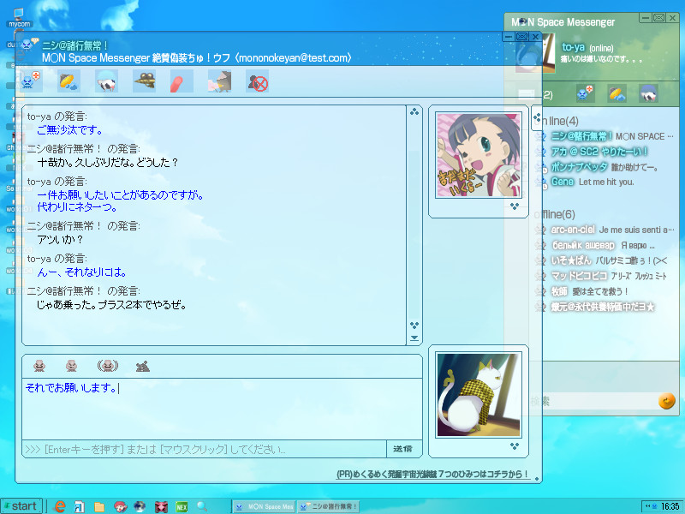The image size is (685, 514).
Task: Click the Start button on taskbar
Action: [21, 506]
